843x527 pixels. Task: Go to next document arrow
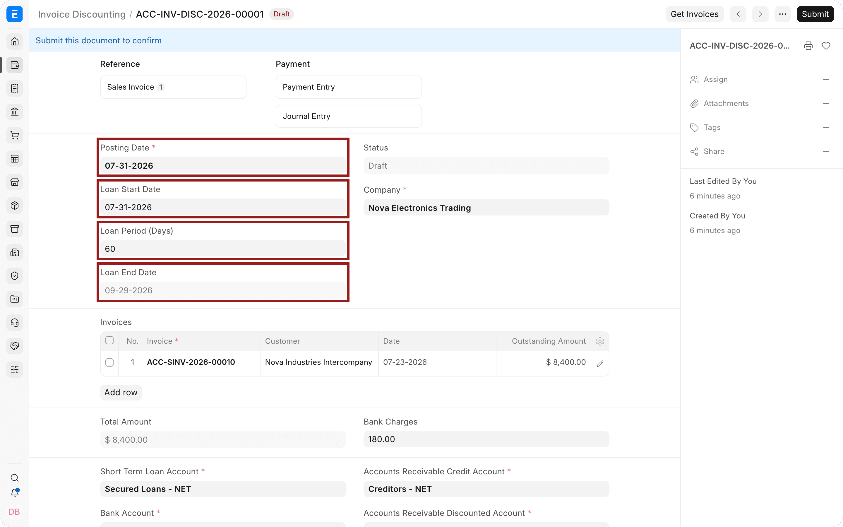pos(760,14)
